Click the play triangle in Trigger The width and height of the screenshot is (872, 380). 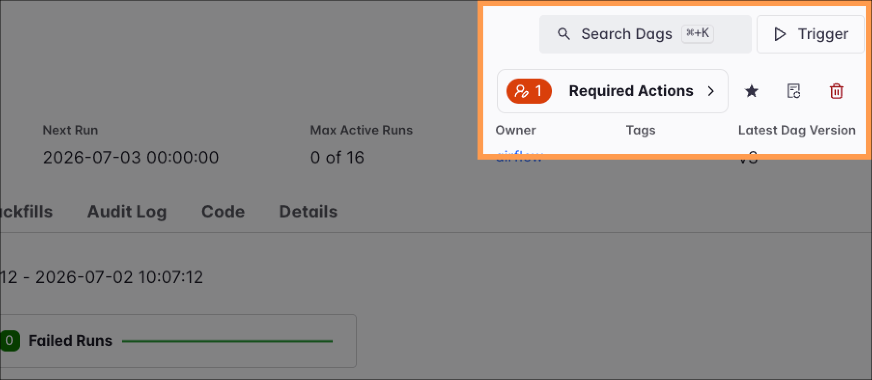(780, 34)
